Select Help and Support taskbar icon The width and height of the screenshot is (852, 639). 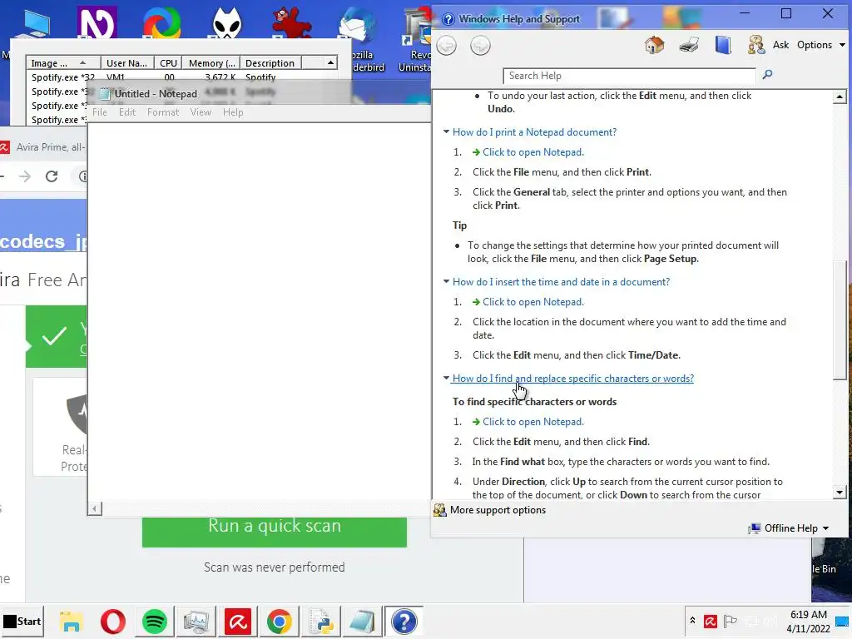click(x=404, y=621)
